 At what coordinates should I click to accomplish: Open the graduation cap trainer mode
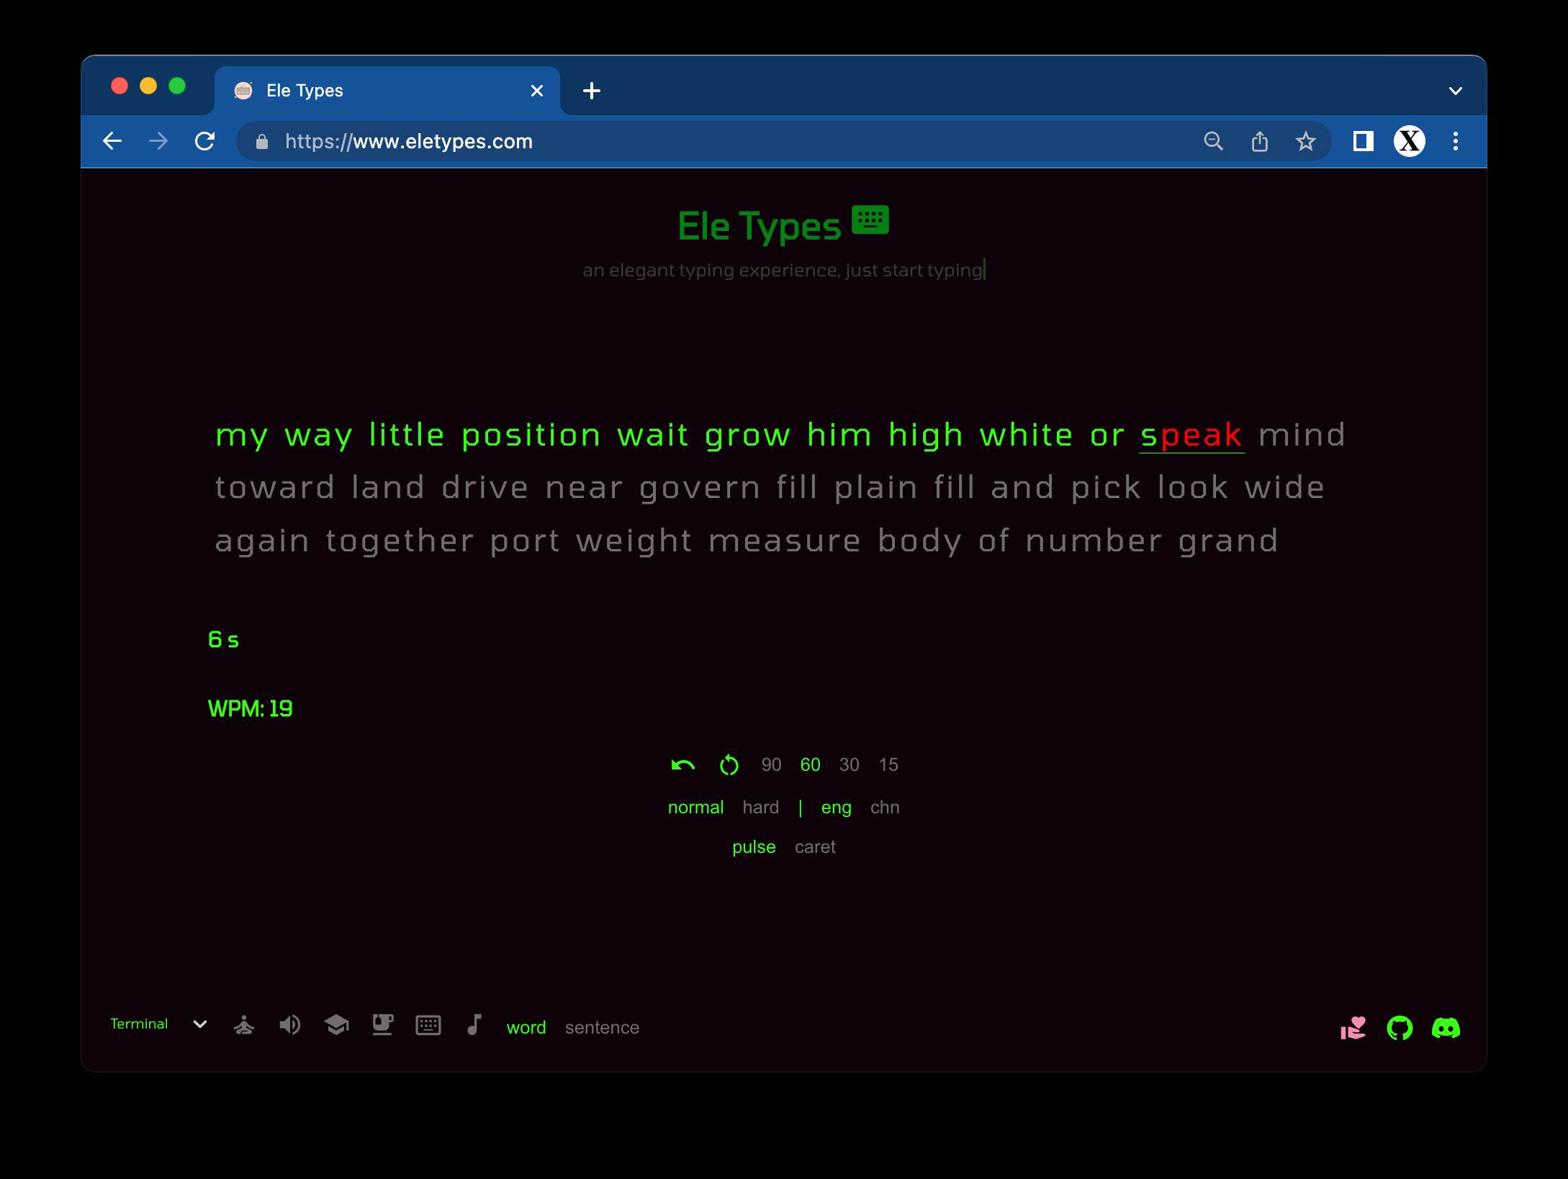coord(336,1026)
